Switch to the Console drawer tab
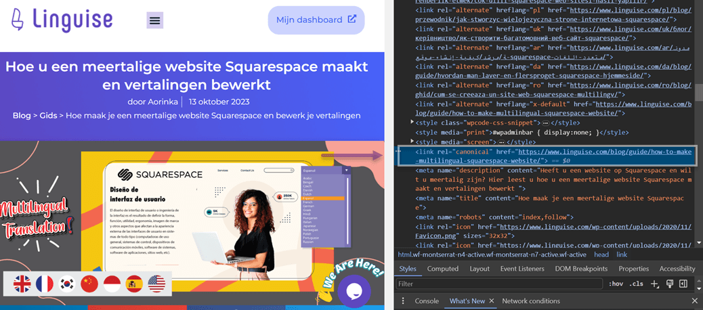 [427, 301]
